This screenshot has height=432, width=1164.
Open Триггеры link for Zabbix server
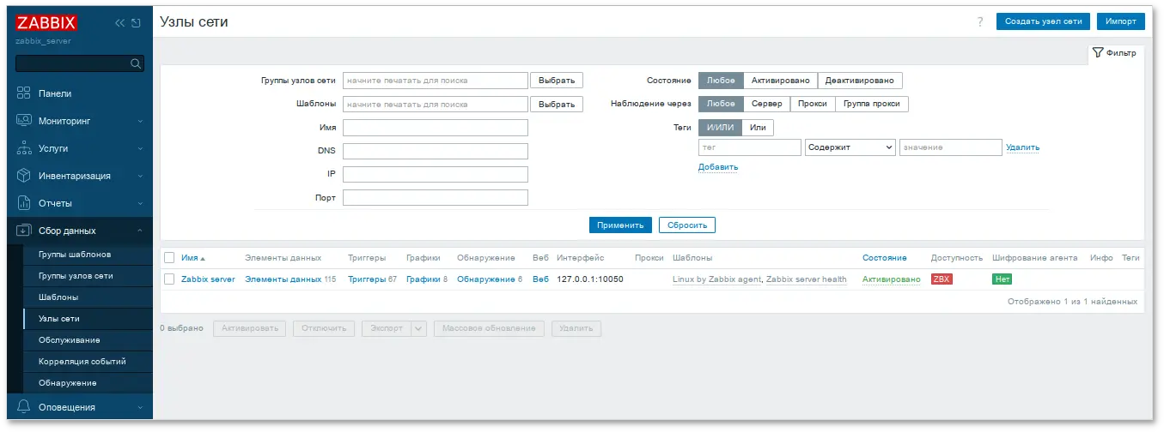[367, 279]
